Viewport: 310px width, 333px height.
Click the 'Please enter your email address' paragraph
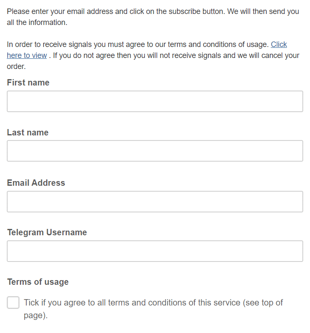[x=153, y=17]
